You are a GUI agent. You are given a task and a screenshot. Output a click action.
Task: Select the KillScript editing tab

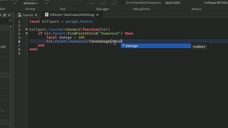pyautogui.click(x=72, y=15)
